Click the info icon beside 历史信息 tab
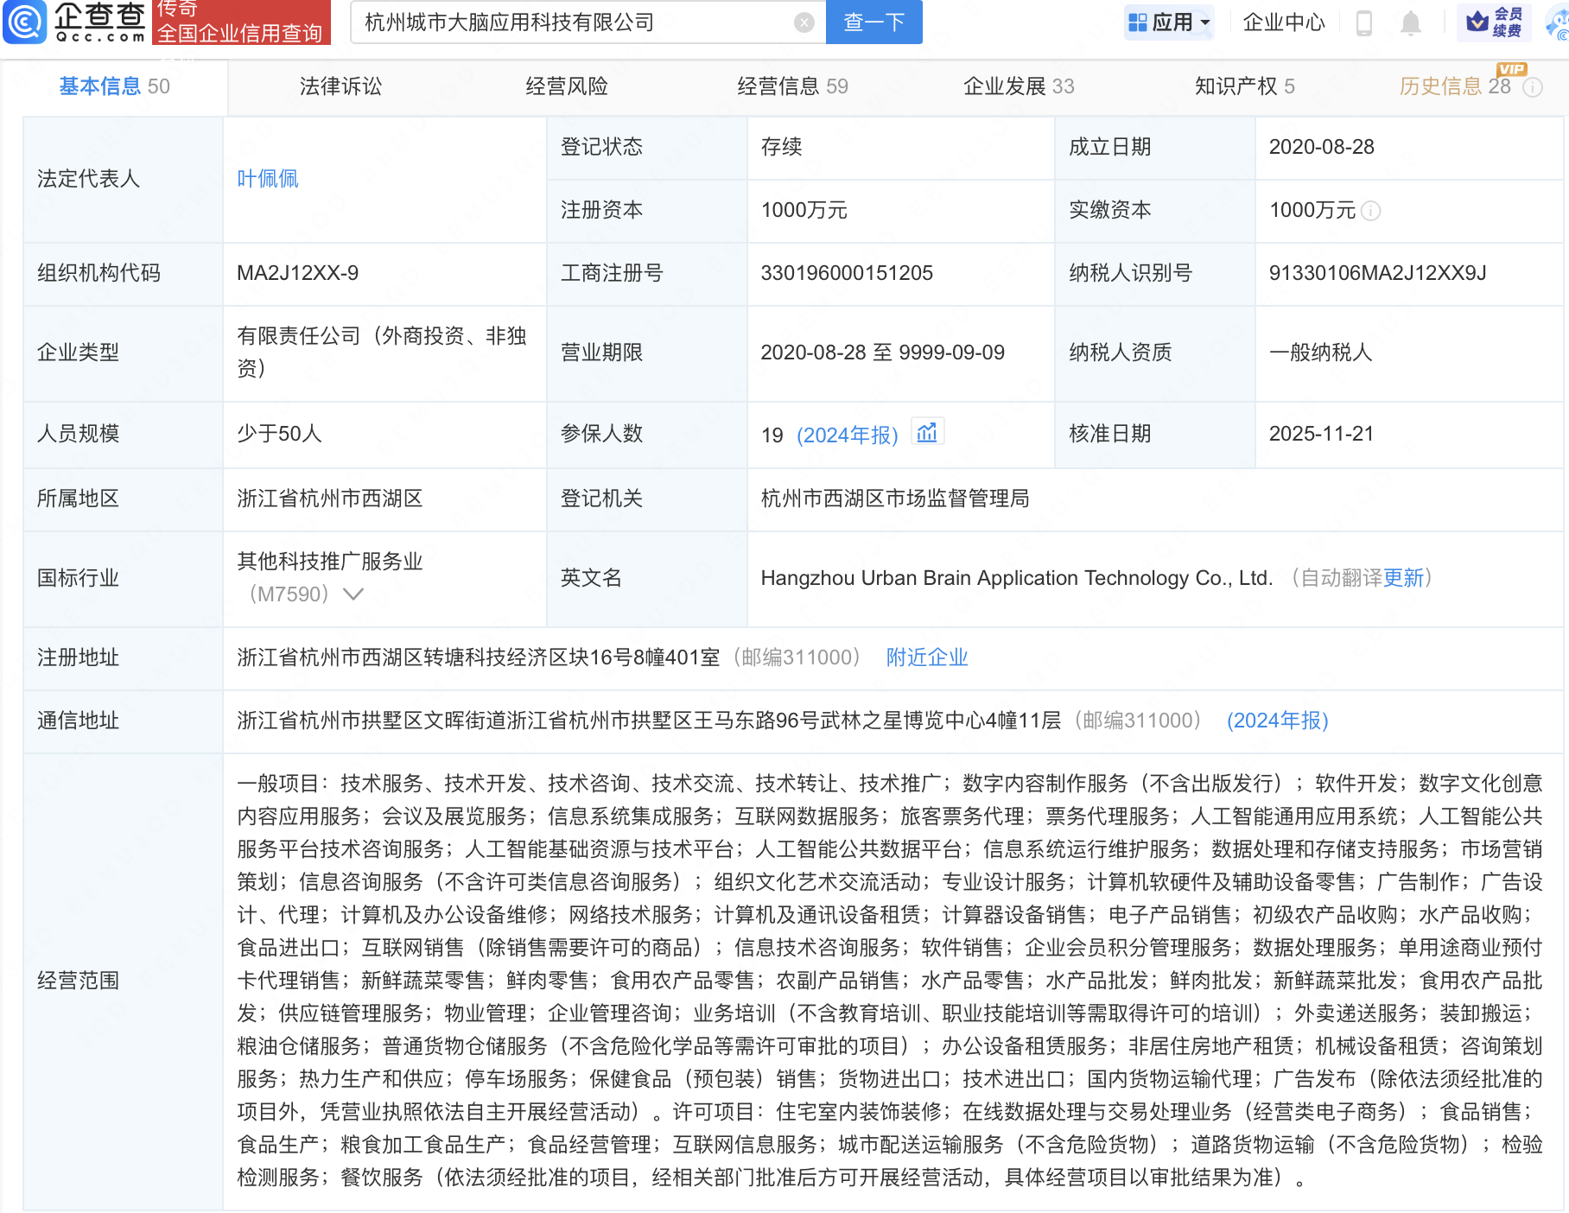This screenshot has width=1569, height=1213. 1534,87
